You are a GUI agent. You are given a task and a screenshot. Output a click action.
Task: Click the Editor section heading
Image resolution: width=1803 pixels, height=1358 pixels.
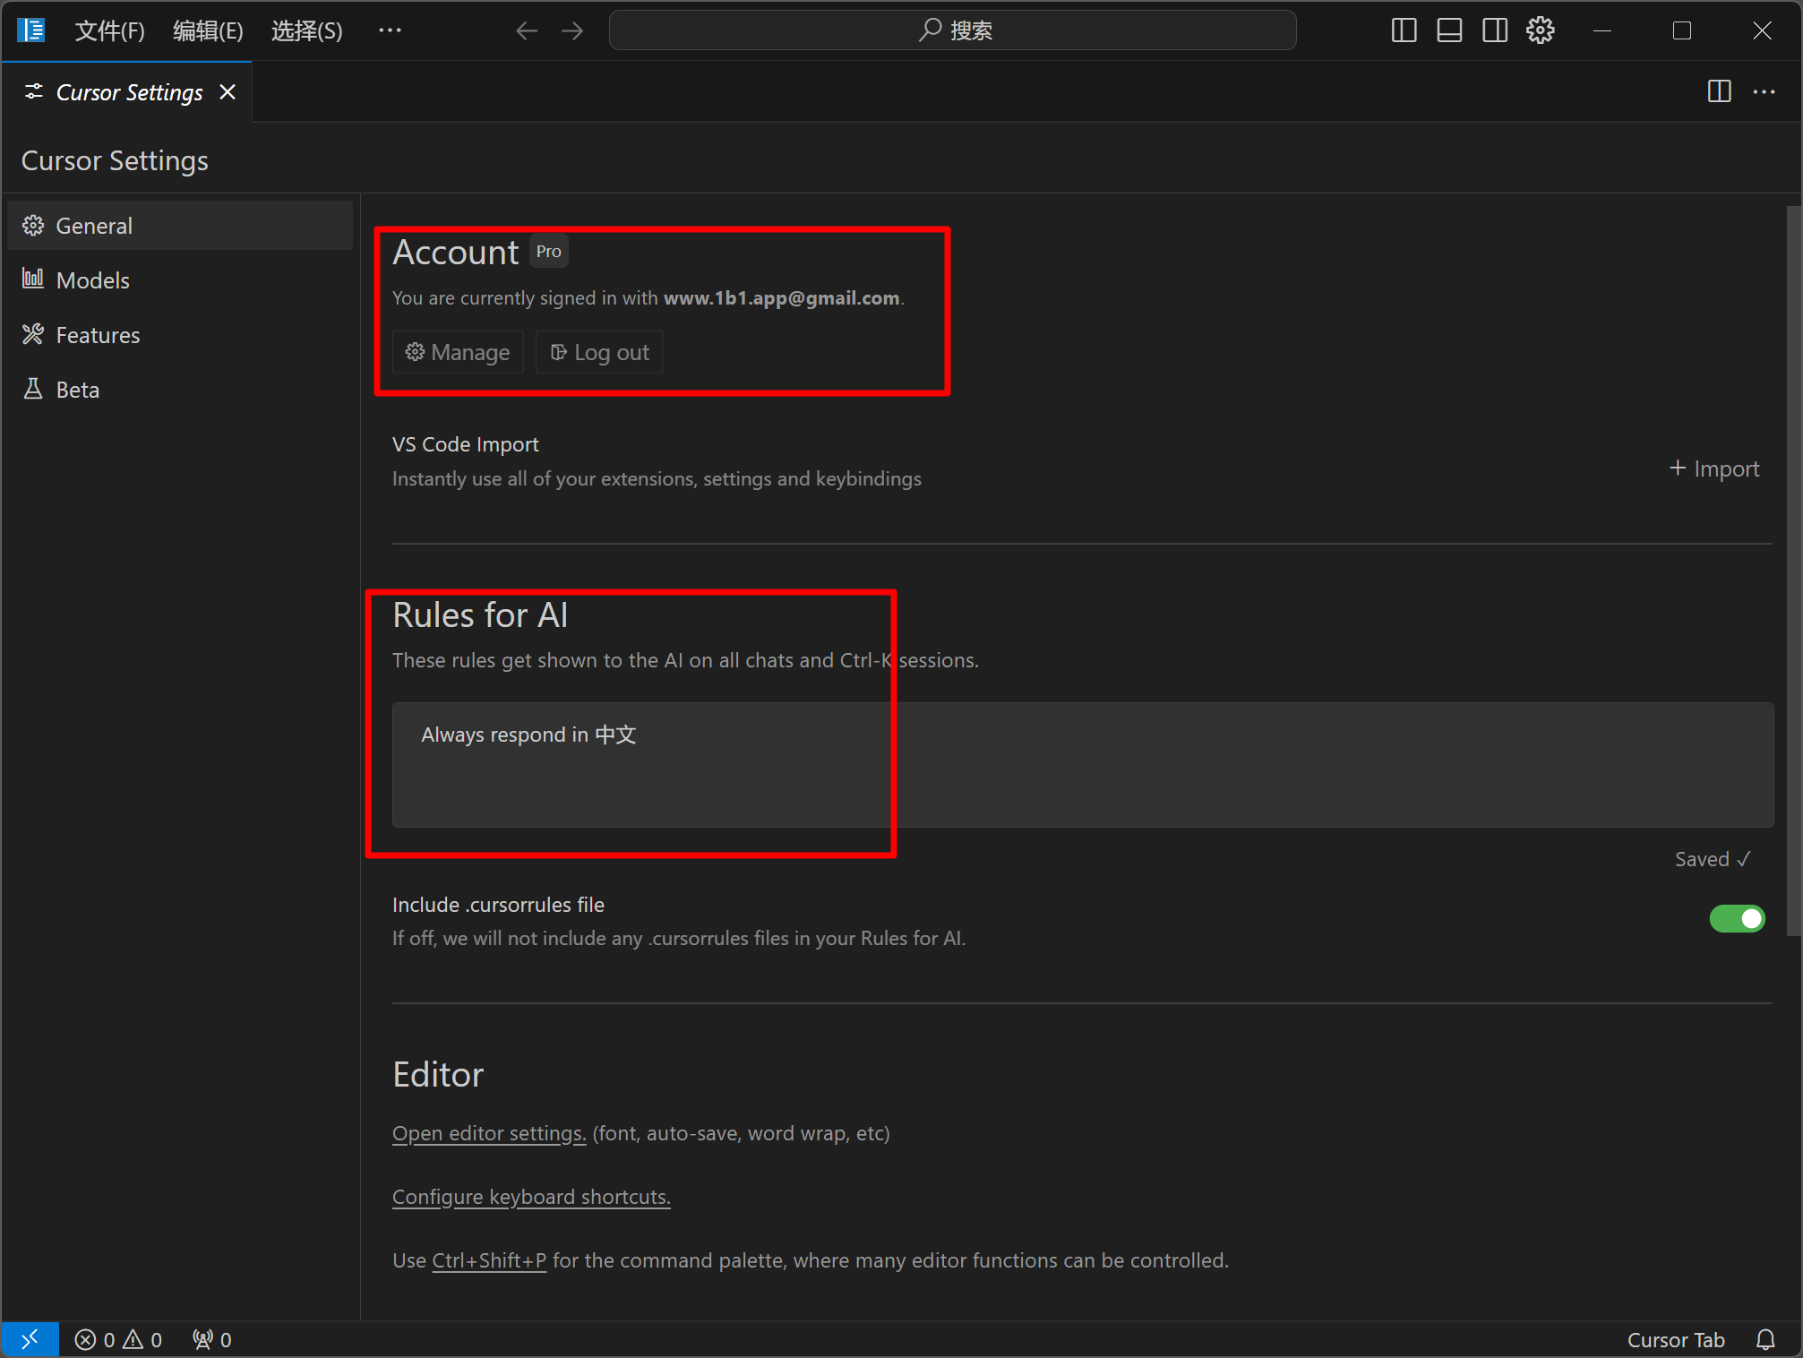tap(438, 1074)
